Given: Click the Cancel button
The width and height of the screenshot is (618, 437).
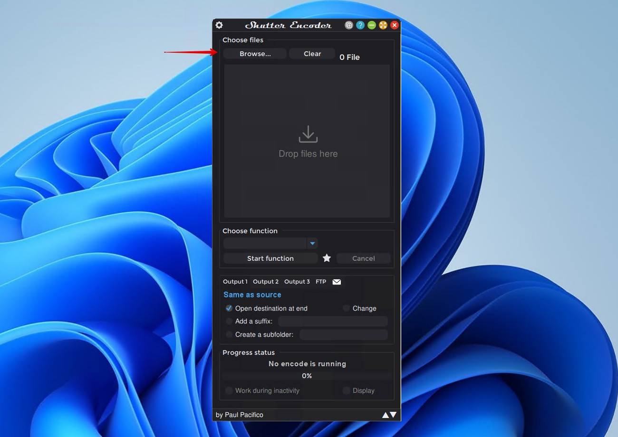Looking at the screenshot, I should 364,258.
